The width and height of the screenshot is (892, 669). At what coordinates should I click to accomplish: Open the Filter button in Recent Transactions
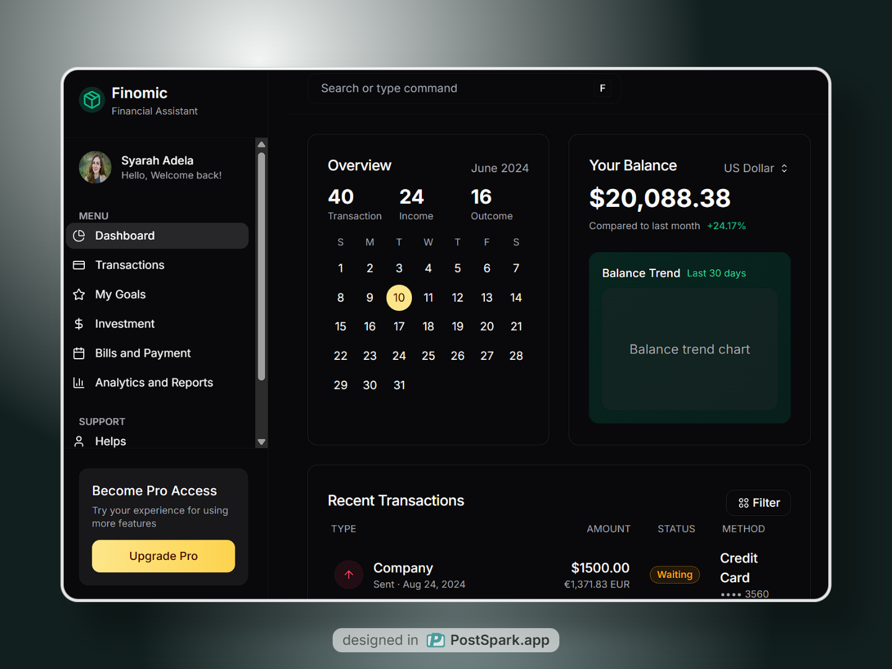click(758, 503)
